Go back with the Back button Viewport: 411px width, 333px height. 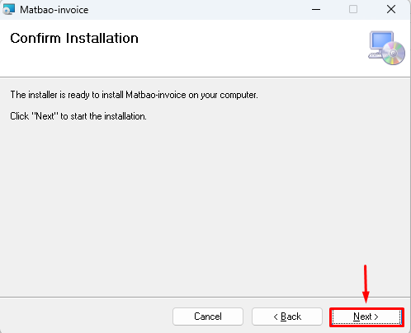tap(287, 317)
